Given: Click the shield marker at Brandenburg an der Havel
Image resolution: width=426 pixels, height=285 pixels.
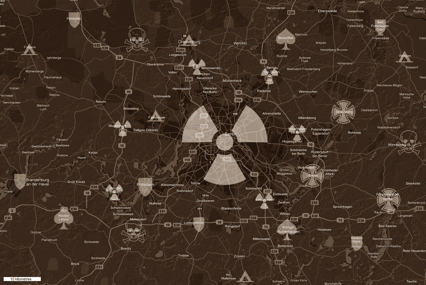Looking at the screenshot, I should click(20, 181).
